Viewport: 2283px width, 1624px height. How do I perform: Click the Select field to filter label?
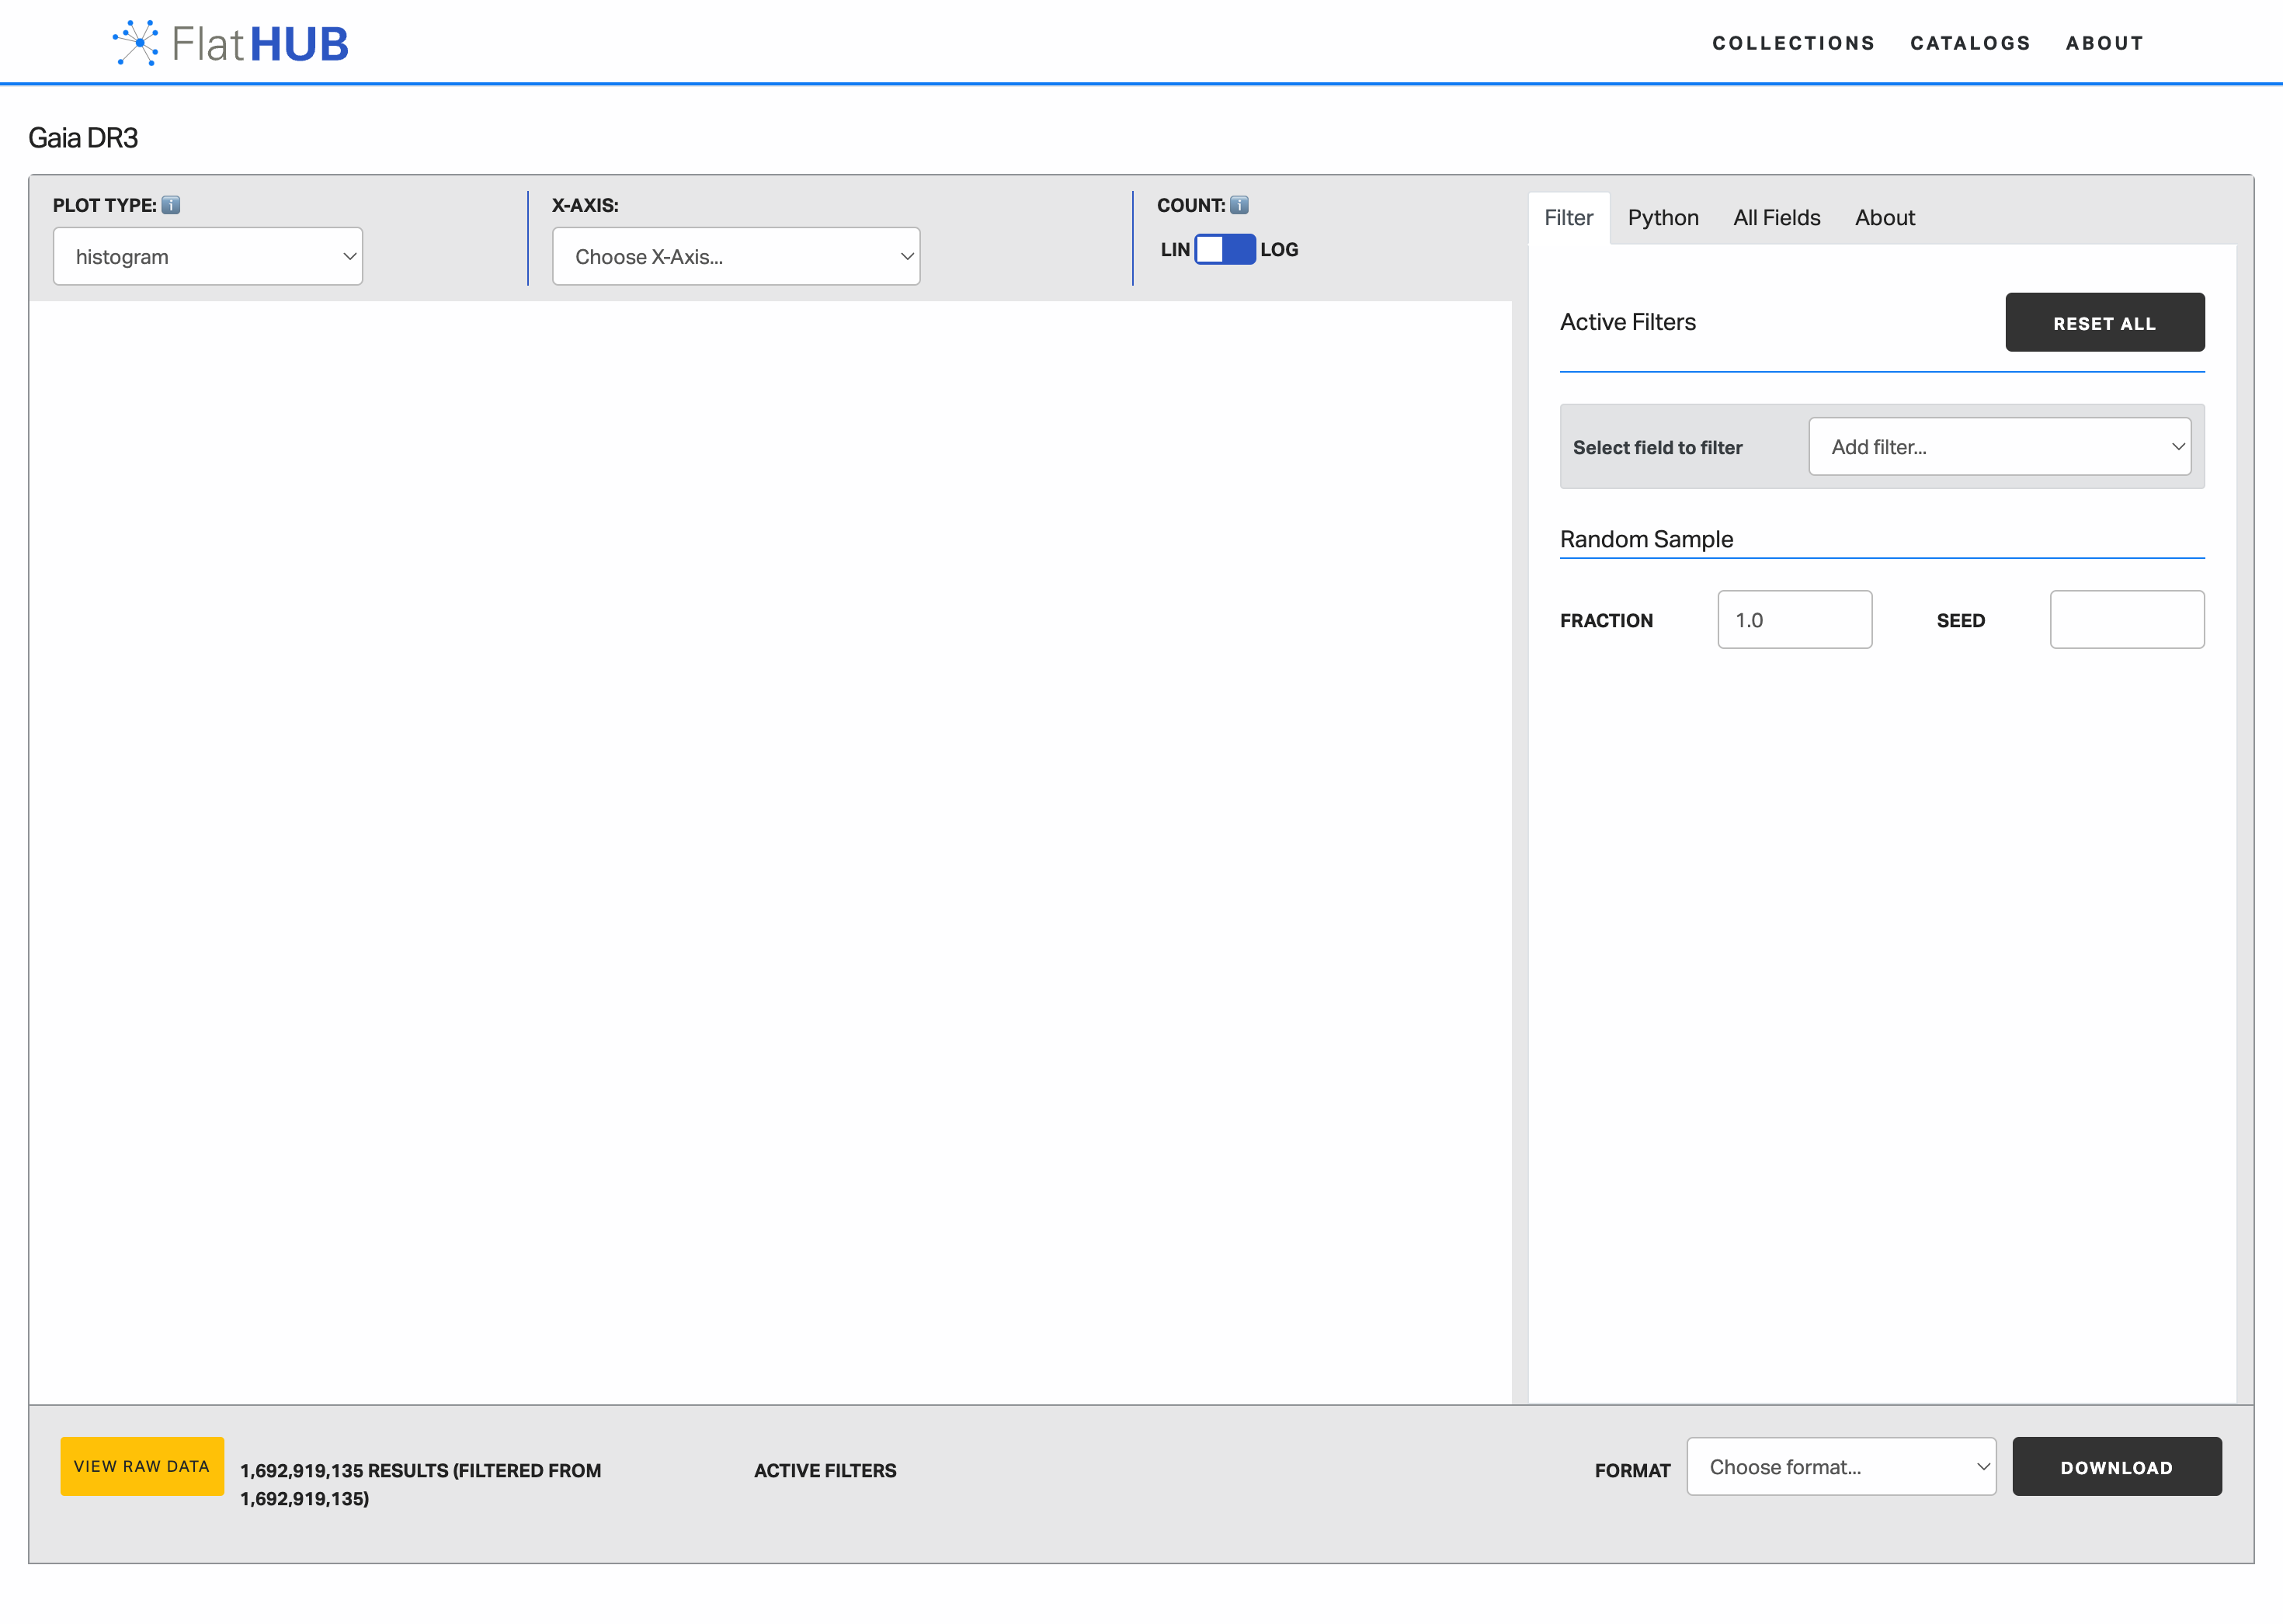click(x=1656, y=447)
